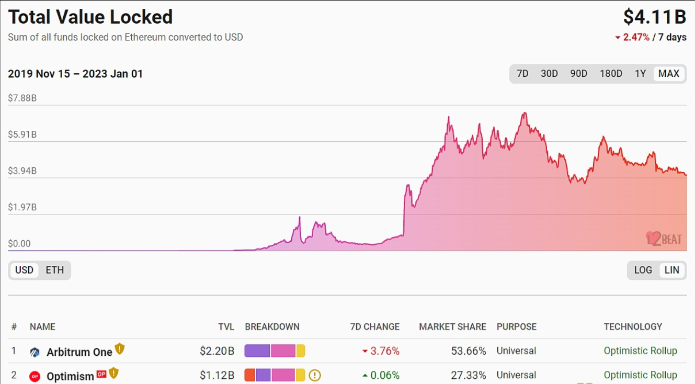Click the circled exclamation icon in Optimism breakdown
The width and height of the screenshot is (695, 384).
[314, 375]
